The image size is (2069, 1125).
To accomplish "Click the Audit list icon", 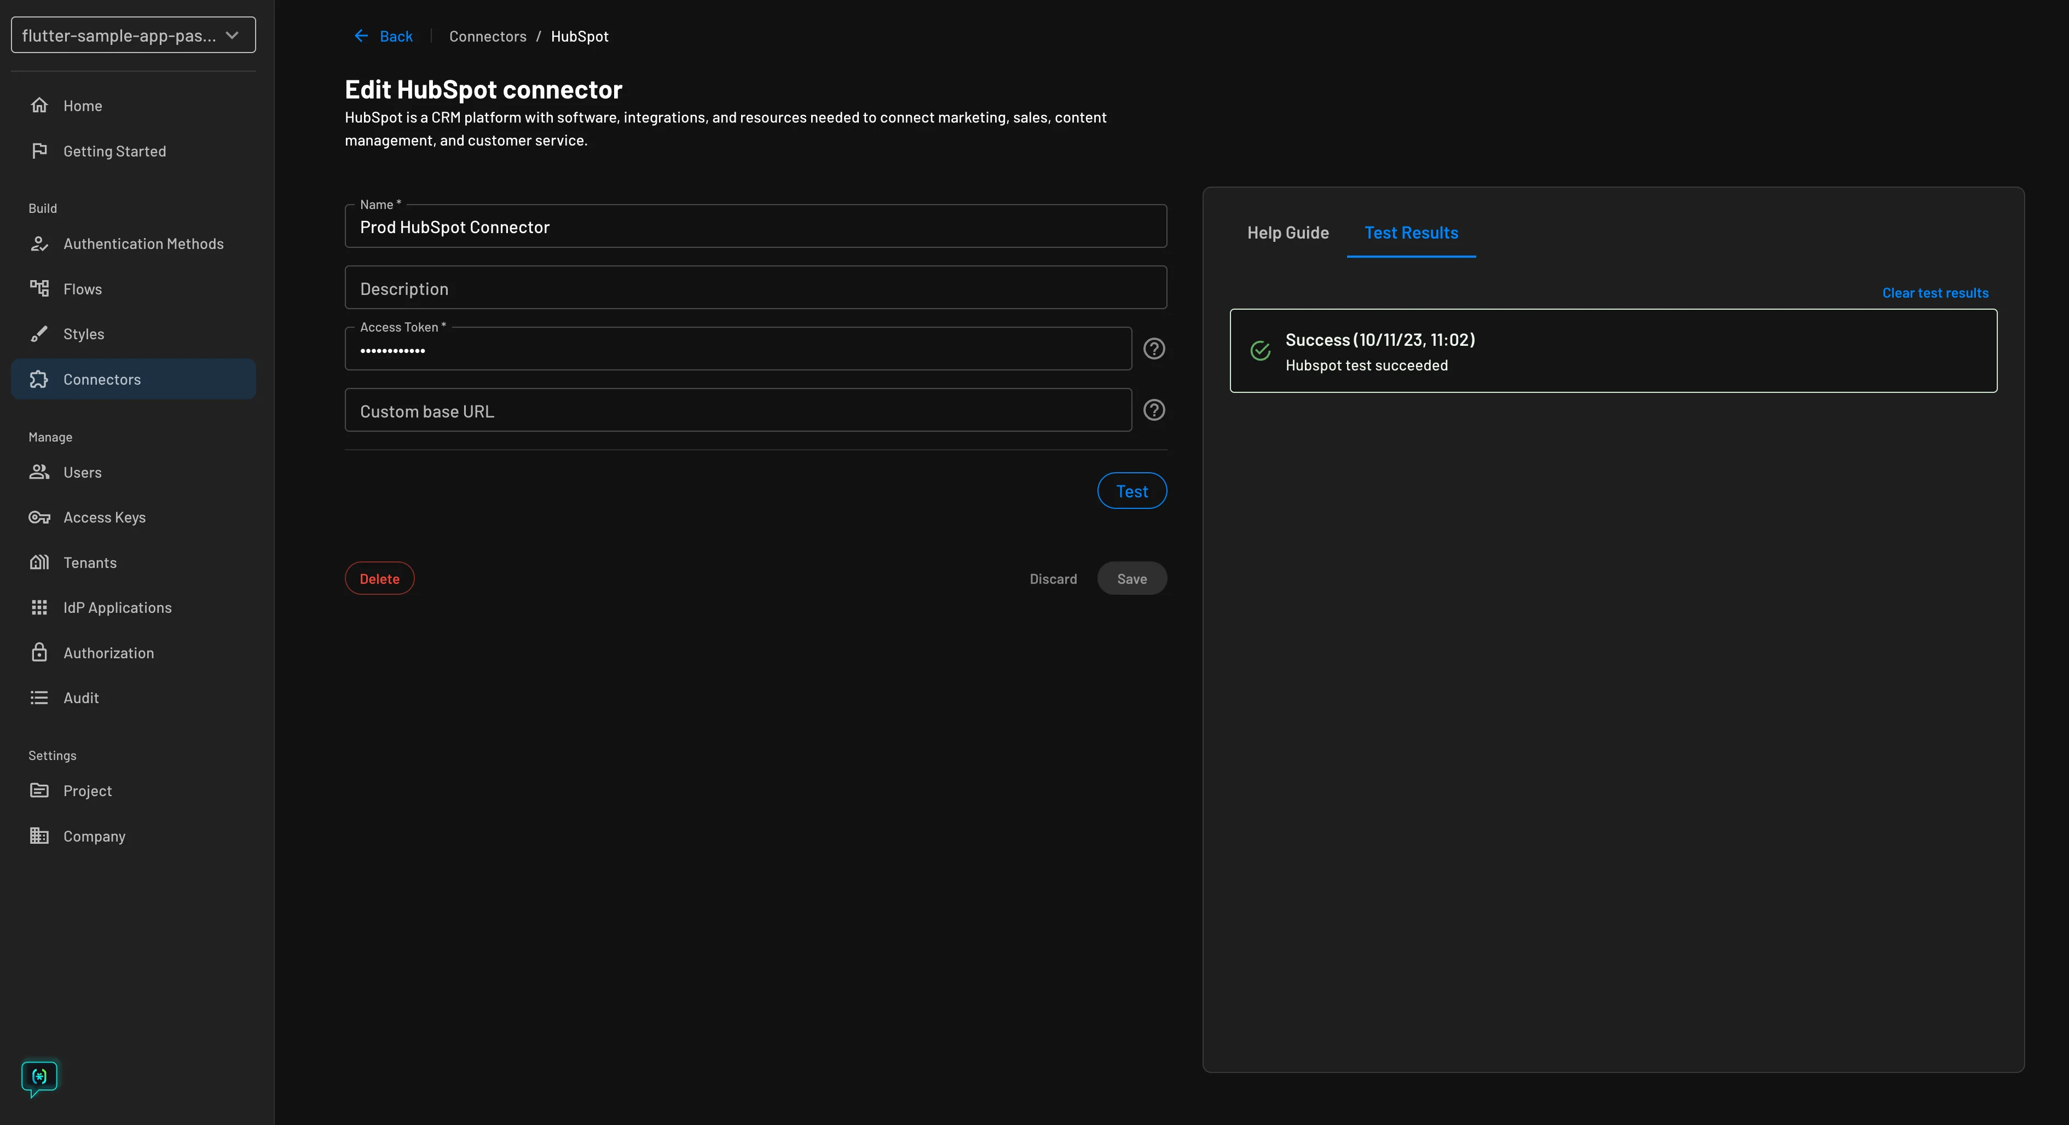I will pyautogui.click(x=39, y=698).
